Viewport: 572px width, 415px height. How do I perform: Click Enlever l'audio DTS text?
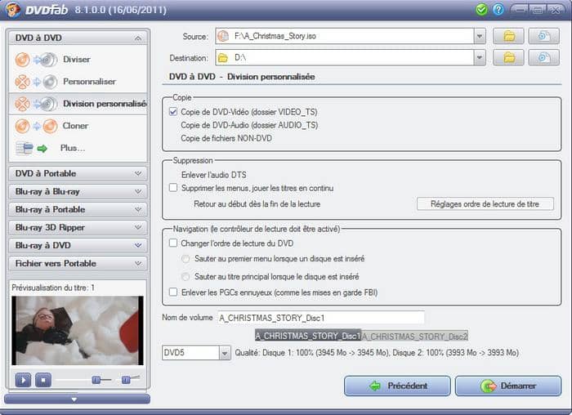214,175
